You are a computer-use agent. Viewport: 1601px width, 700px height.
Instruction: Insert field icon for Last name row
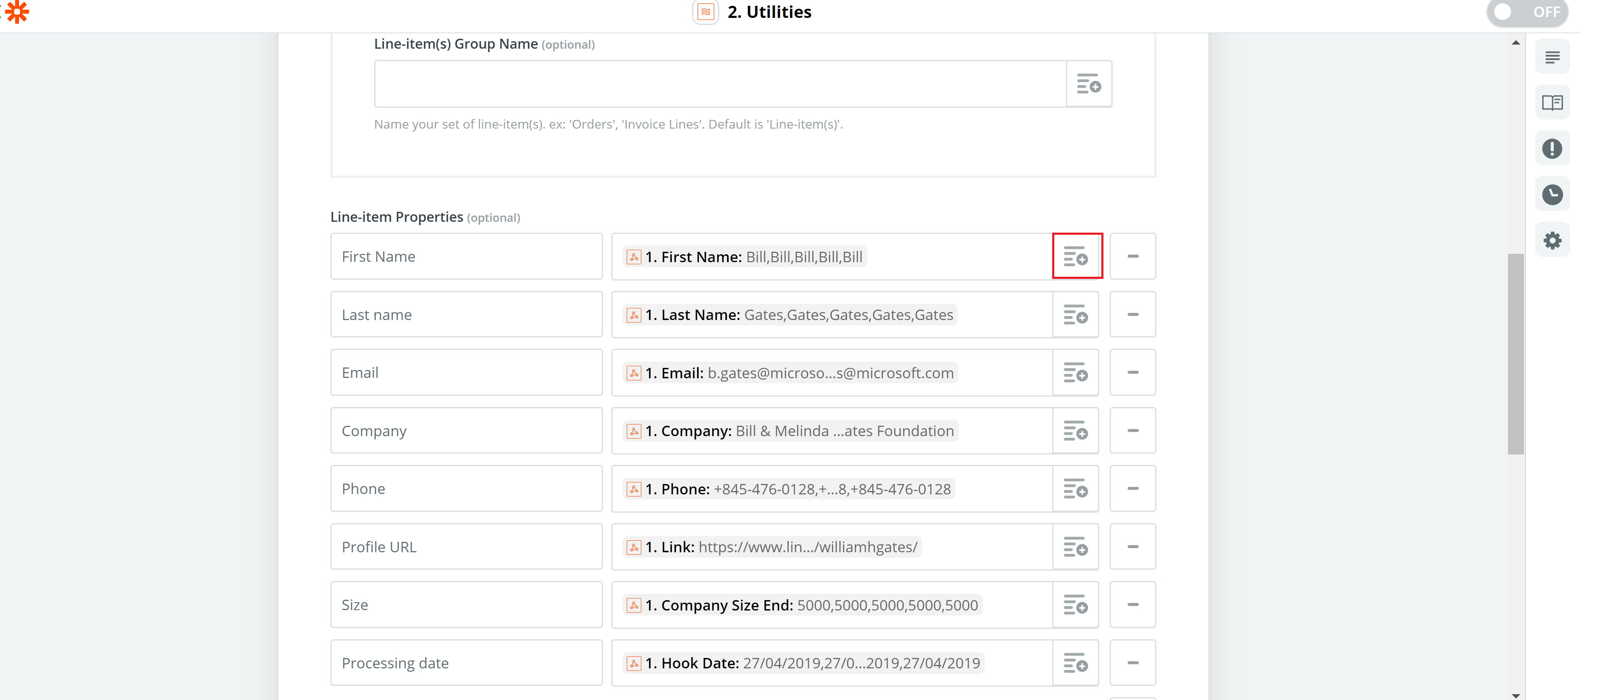[1076, 315]
